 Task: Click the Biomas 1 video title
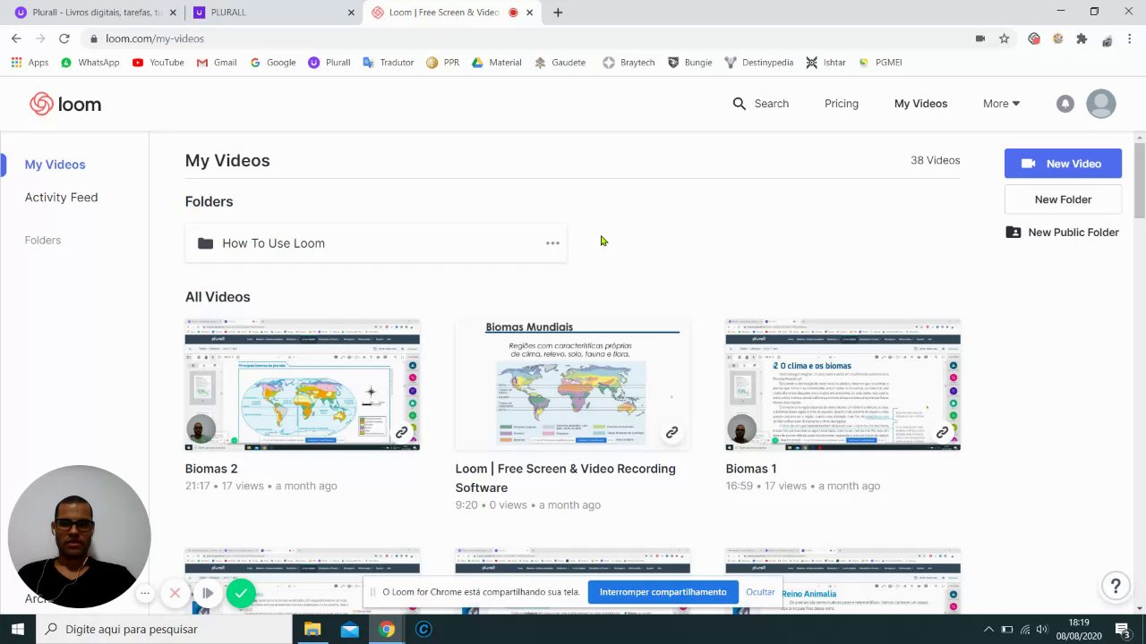tap(751, 469)
